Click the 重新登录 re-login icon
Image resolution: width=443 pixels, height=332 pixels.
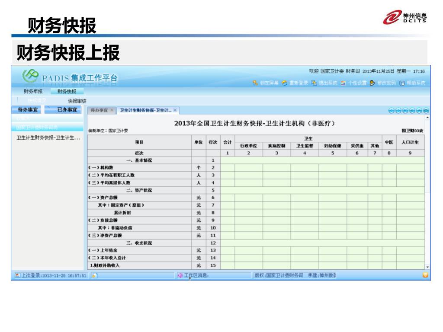[x=285, y=83]
